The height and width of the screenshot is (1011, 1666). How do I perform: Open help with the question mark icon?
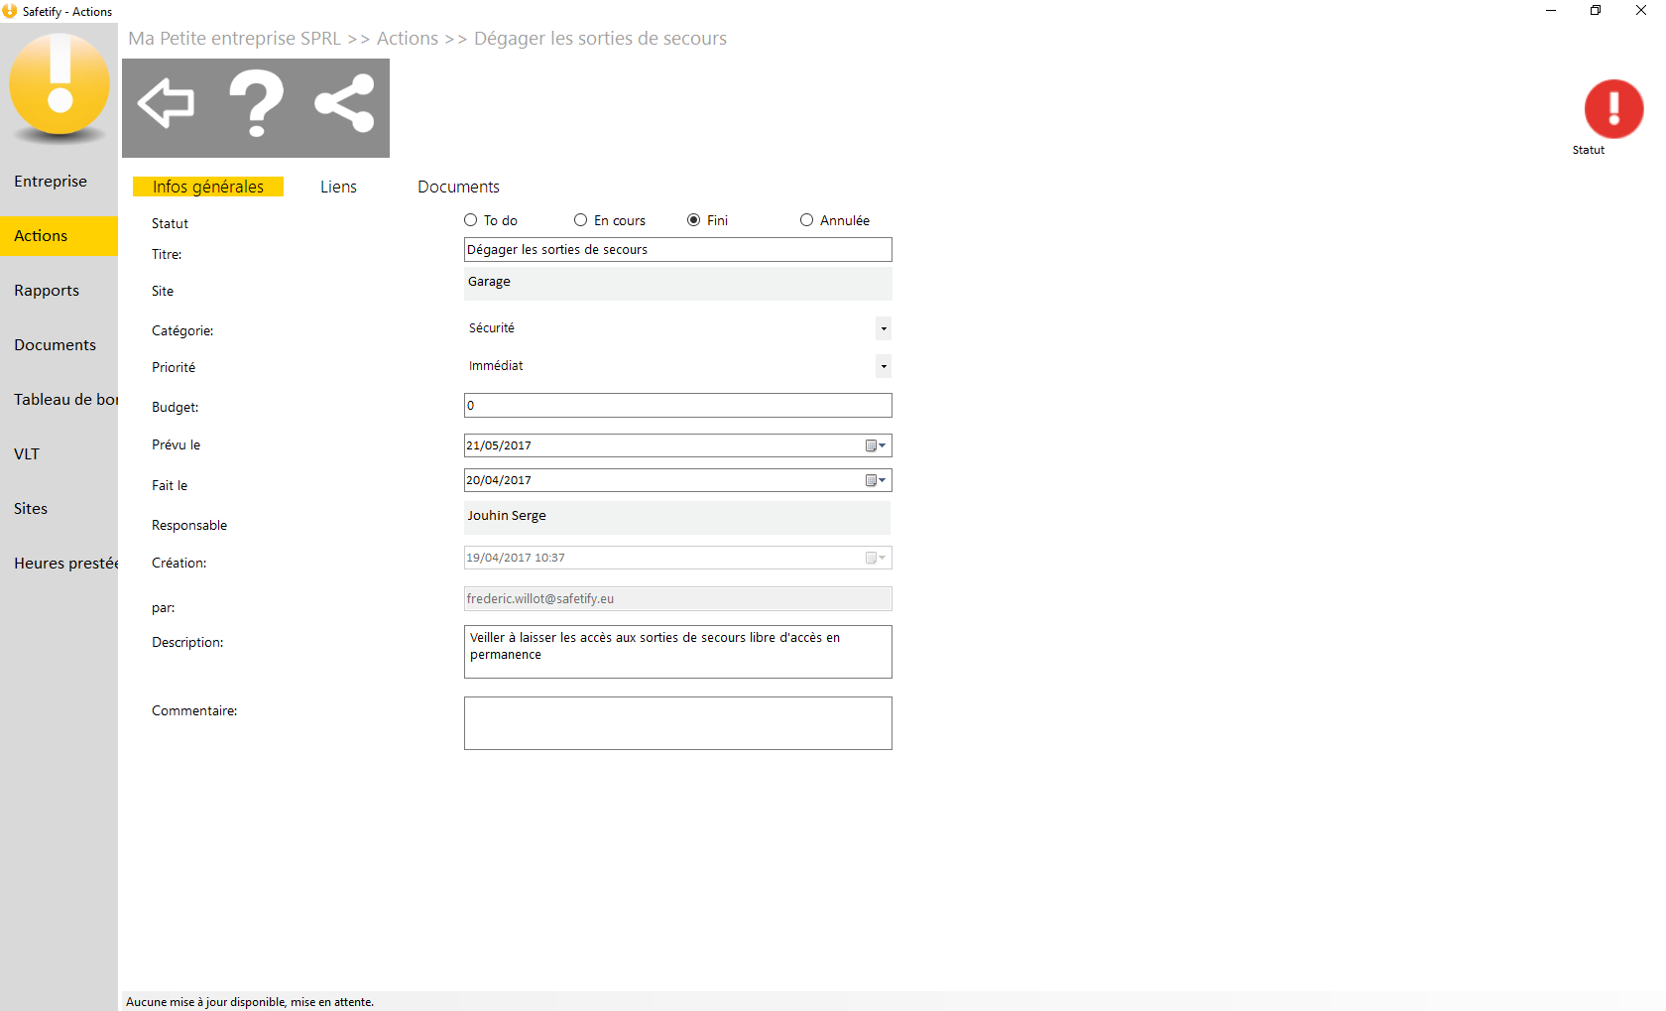click(256, 104)
